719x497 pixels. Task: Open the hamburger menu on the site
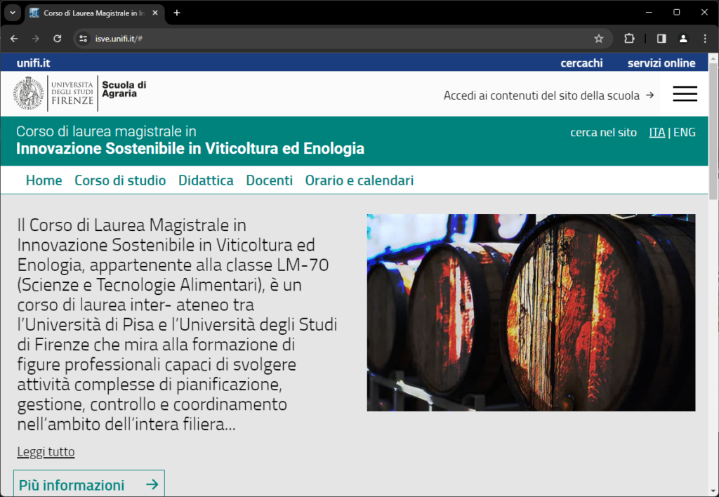[x=685, y=93]
